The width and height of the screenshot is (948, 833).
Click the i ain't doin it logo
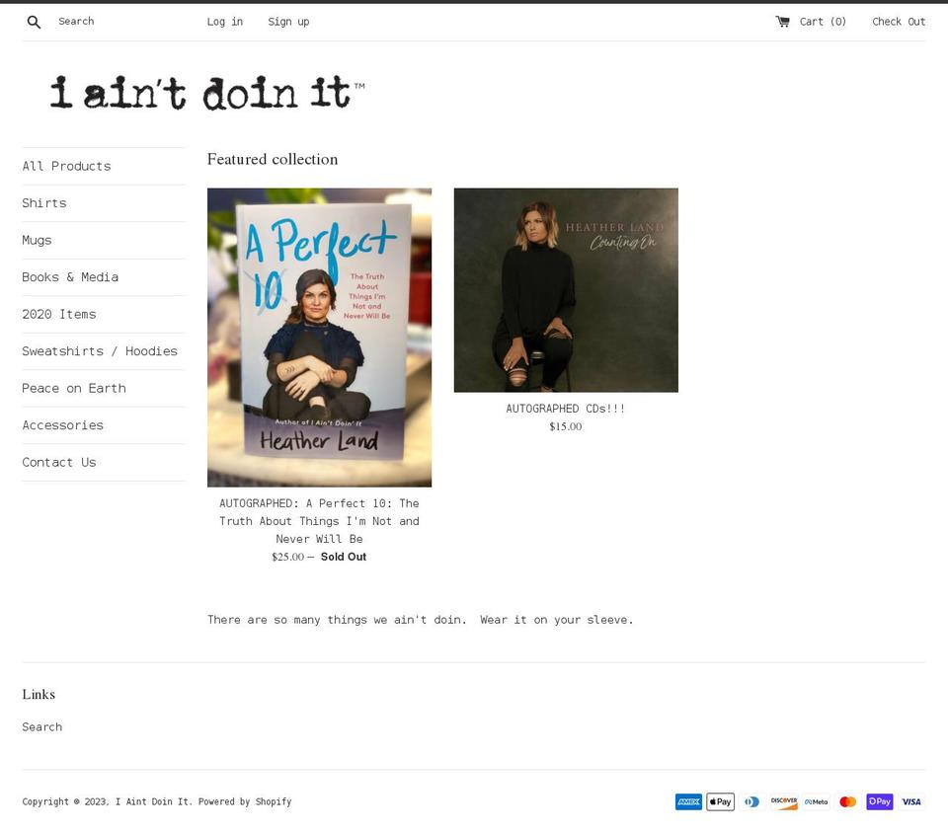point(204,92)
